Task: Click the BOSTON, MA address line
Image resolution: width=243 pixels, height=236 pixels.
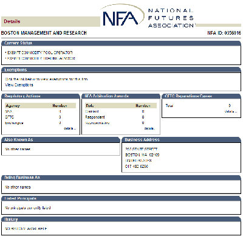Action: point(142,154)
